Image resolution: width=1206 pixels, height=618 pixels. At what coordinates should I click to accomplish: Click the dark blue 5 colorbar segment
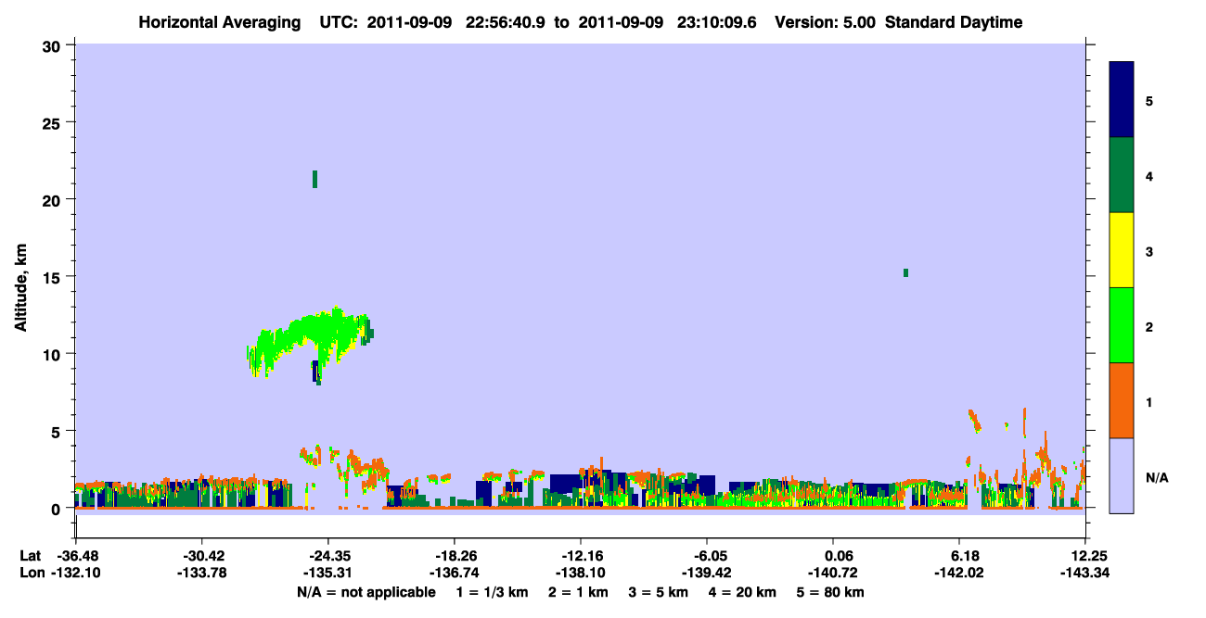click(1122, 99)
